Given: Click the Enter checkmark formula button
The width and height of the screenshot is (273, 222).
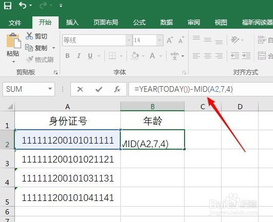Looking at the screenshot, I should coord(99,89).
